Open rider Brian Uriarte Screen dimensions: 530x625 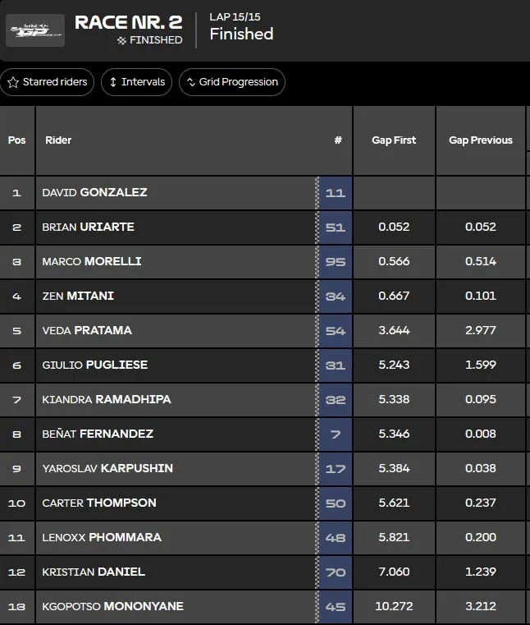88,227
